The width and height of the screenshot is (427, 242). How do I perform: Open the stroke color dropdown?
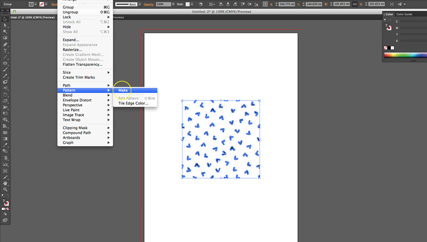click(x=46, y=4)
